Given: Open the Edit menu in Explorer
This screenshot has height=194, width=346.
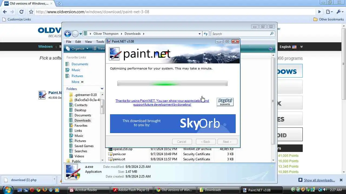Looking at the screenshot, I should pyautogui.click(x=78, y=42).
